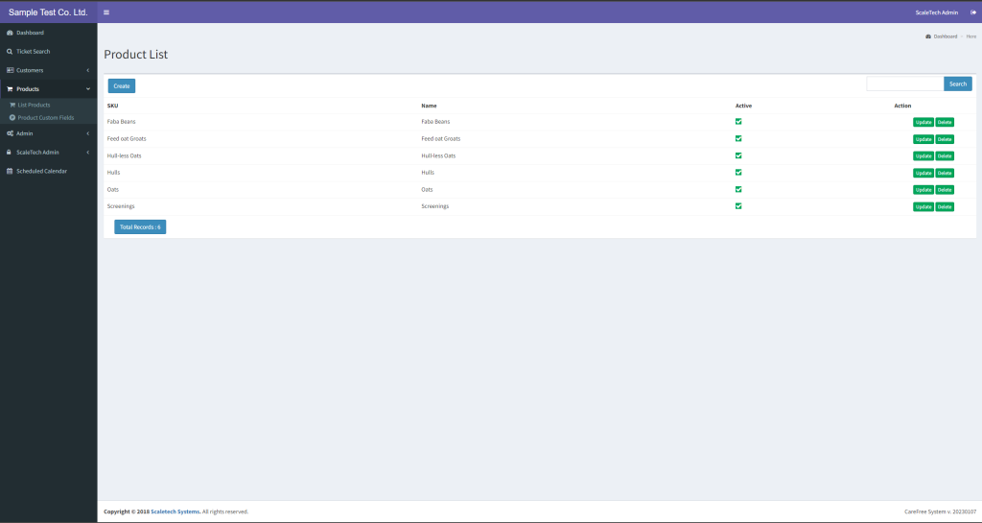Delete the Oats product row

[x=945, y=190]
